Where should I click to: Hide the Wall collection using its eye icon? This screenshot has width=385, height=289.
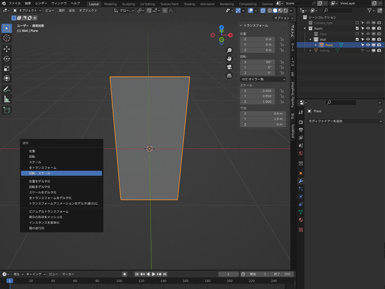coord(368,40)
